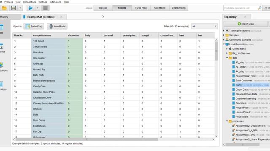Run the process with the play button
The width and height of the screenshot is (270, 151).
pyautogui.click(x=31, y=8)
